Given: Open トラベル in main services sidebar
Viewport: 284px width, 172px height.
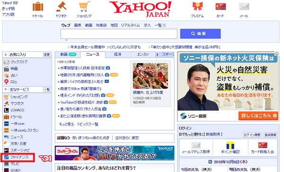Looking at the screenshot, I should point(16,117).
